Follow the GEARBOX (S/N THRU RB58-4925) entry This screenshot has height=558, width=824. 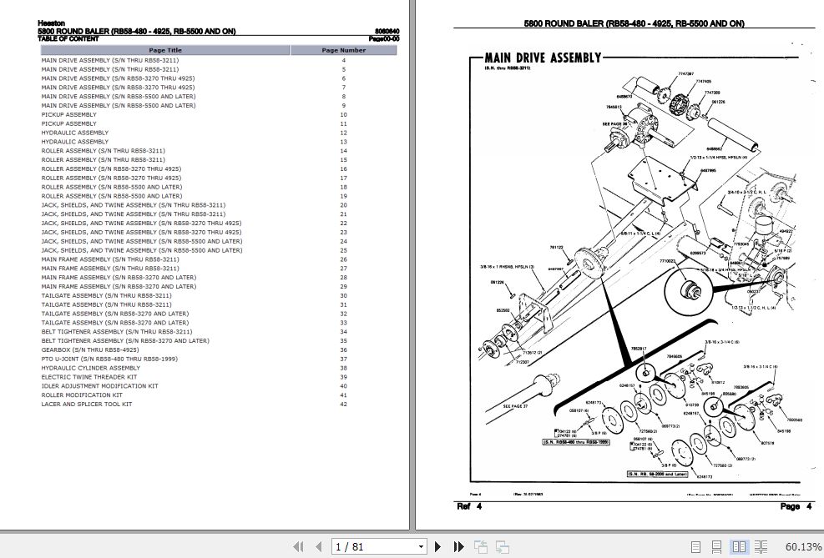[91, 349]
